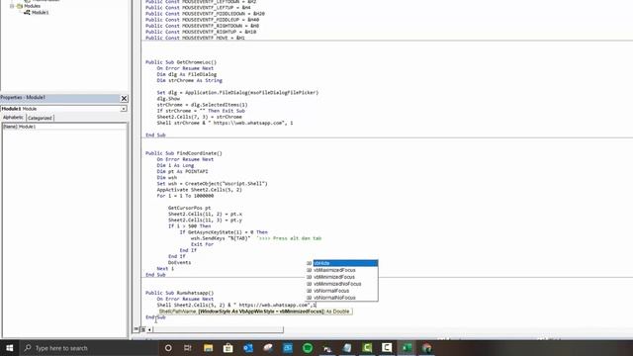
Task: Click the Public Sub RunWhatsapp() line
Action: click(x=180, y=293)
